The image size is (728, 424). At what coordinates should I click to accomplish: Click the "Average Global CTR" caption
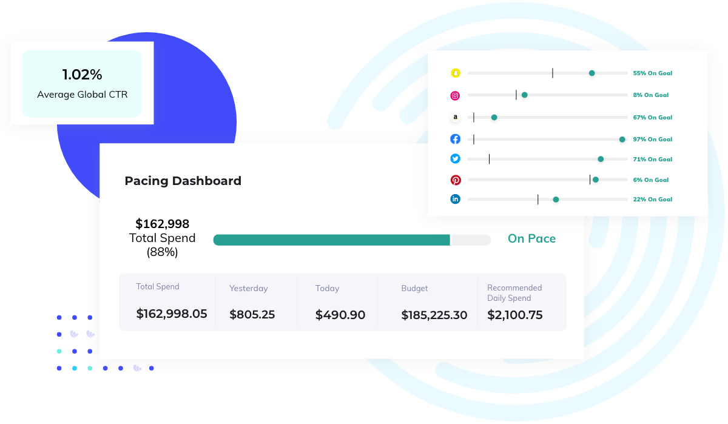83,95
